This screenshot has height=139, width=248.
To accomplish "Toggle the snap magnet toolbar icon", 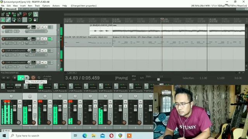I will (30, 20).
